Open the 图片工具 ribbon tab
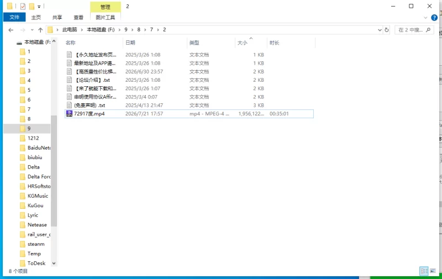Viewport: 442px width, 279px height. tap(106, 18)
